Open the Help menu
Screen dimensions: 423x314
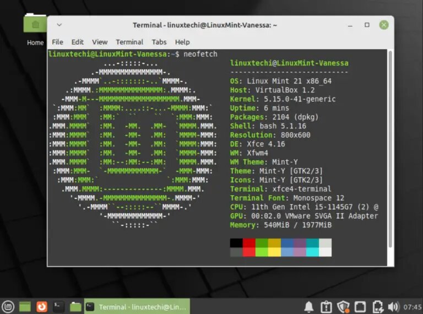(182, 42)
